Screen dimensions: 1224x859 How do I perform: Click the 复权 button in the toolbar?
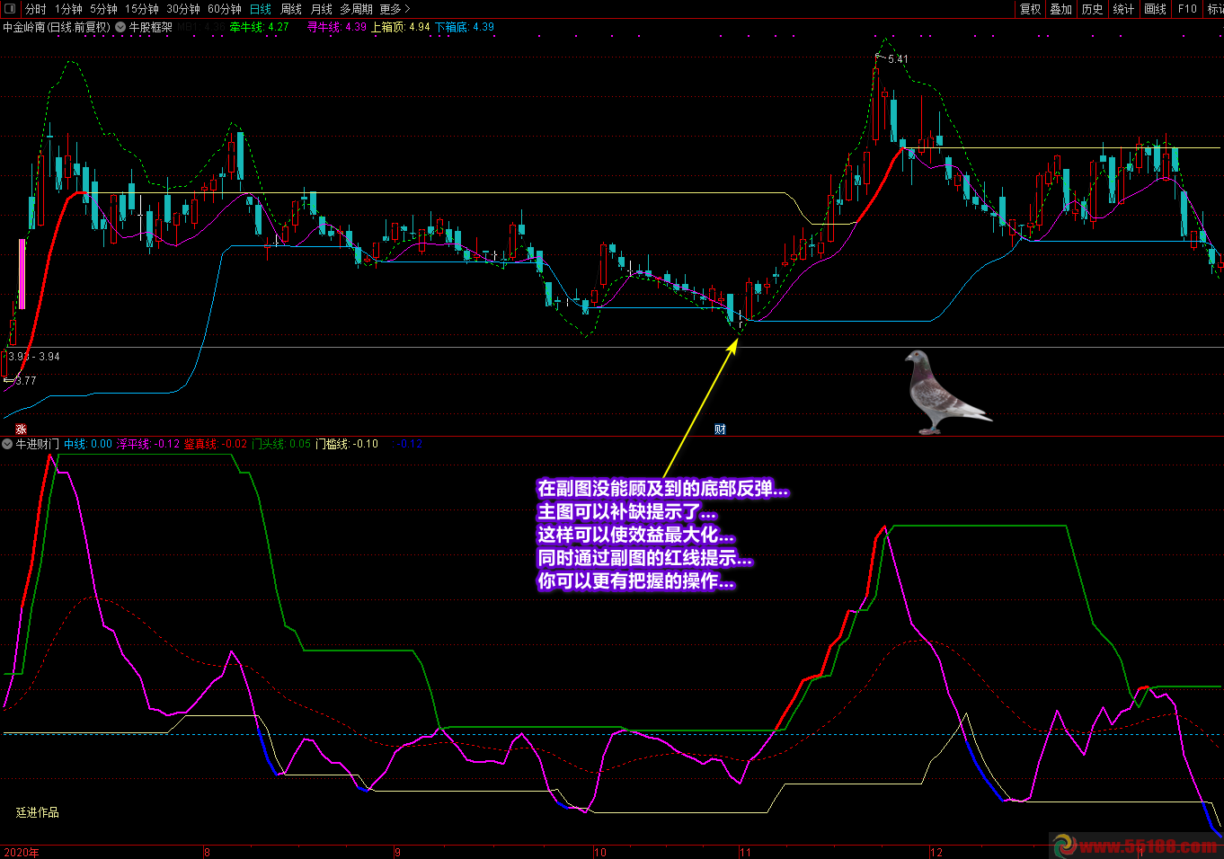click(1030, 9)
